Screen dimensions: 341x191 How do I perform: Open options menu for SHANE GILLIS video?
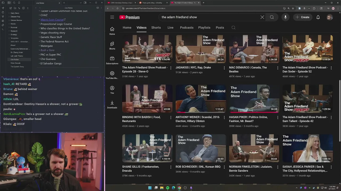click(171, 167)
